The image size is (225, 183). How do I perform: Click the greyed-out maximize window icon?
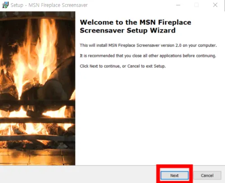(x=196, y=5)
